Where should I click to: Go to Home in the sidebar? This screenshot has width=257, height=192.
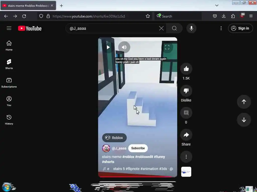[x=9, y=46]
